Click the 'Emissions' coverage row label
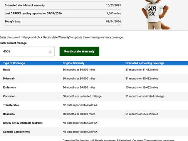 click(10, 87)
